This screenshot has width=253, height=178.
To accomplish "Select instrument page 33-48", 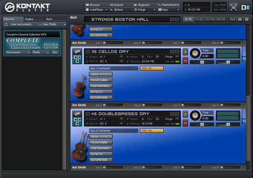I will click(x=210, y=19).
